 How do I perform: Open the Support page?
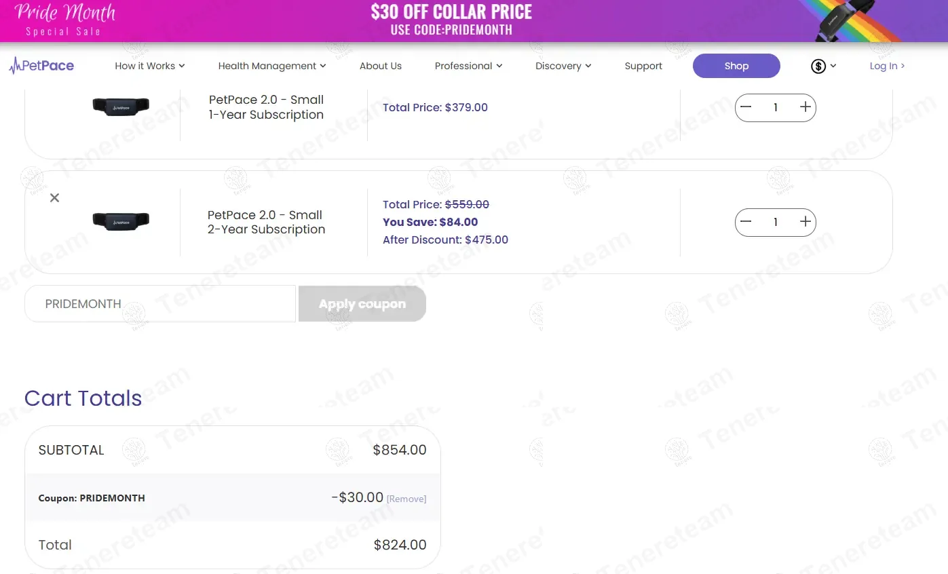coord(643,66)
